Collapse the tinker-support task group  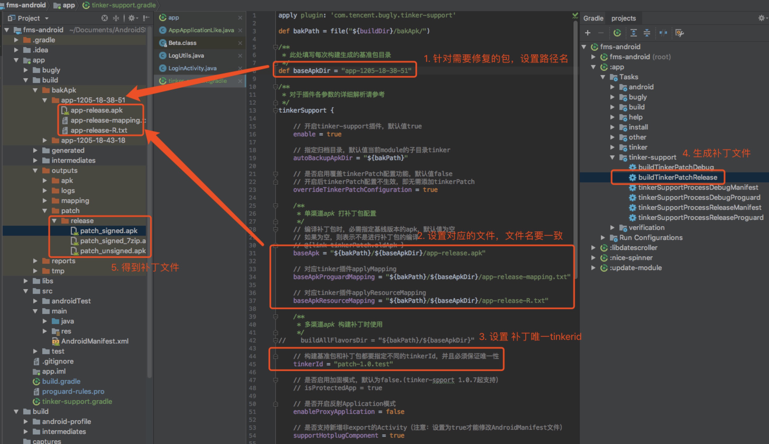coord(612,157)
